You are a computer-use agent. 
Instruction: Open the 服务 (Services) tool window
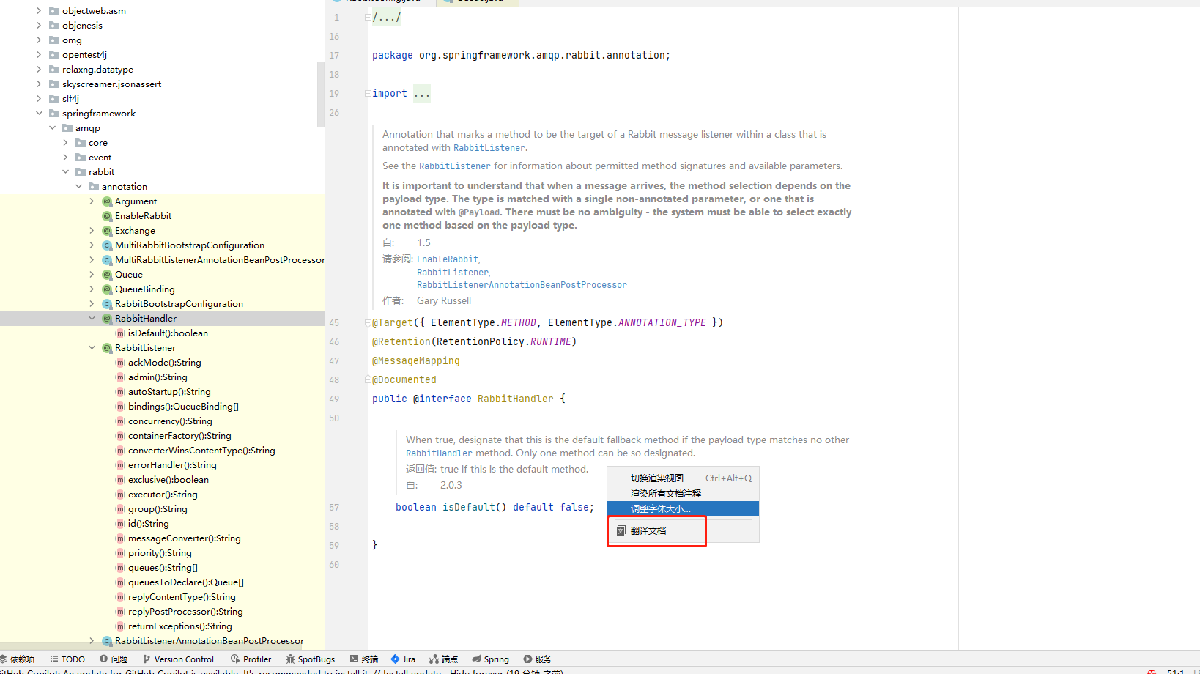[537, 659]
